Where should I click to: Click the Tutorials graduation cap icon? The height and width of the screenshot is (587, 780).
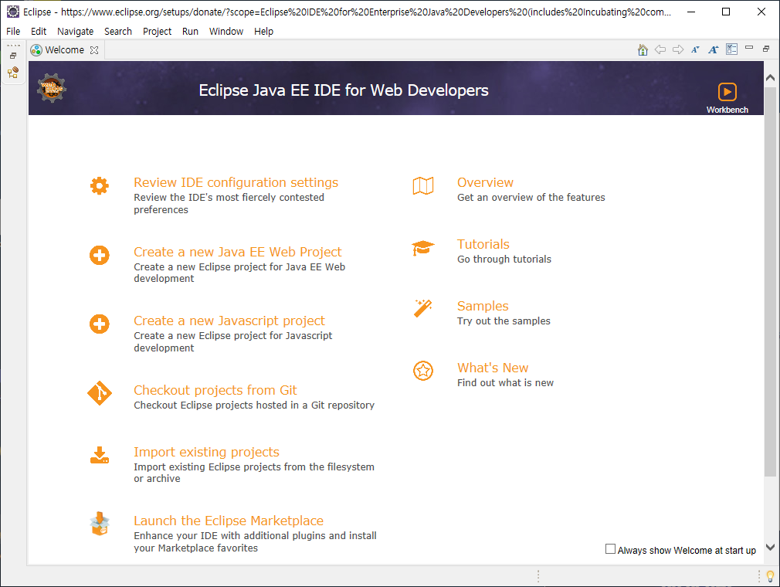[x=423, y=248]
